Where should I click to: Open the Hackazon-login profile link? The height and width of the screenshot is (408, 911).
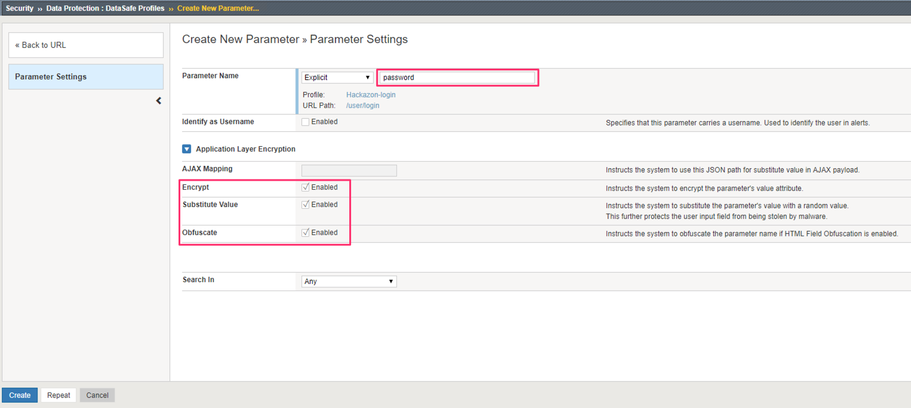click(x=371, y=95)
